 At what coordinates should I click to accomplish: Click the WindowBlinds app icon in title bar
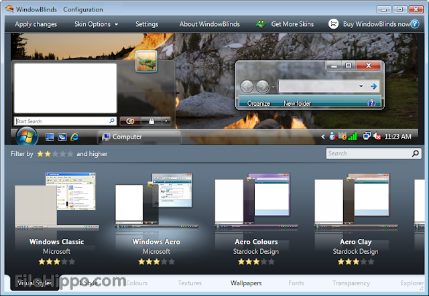pyautogui.click(x=9, y=9)
